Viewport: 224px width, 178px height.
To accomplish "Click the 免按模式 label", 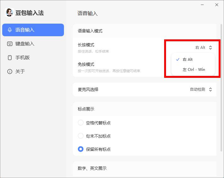I will (86, 65).
